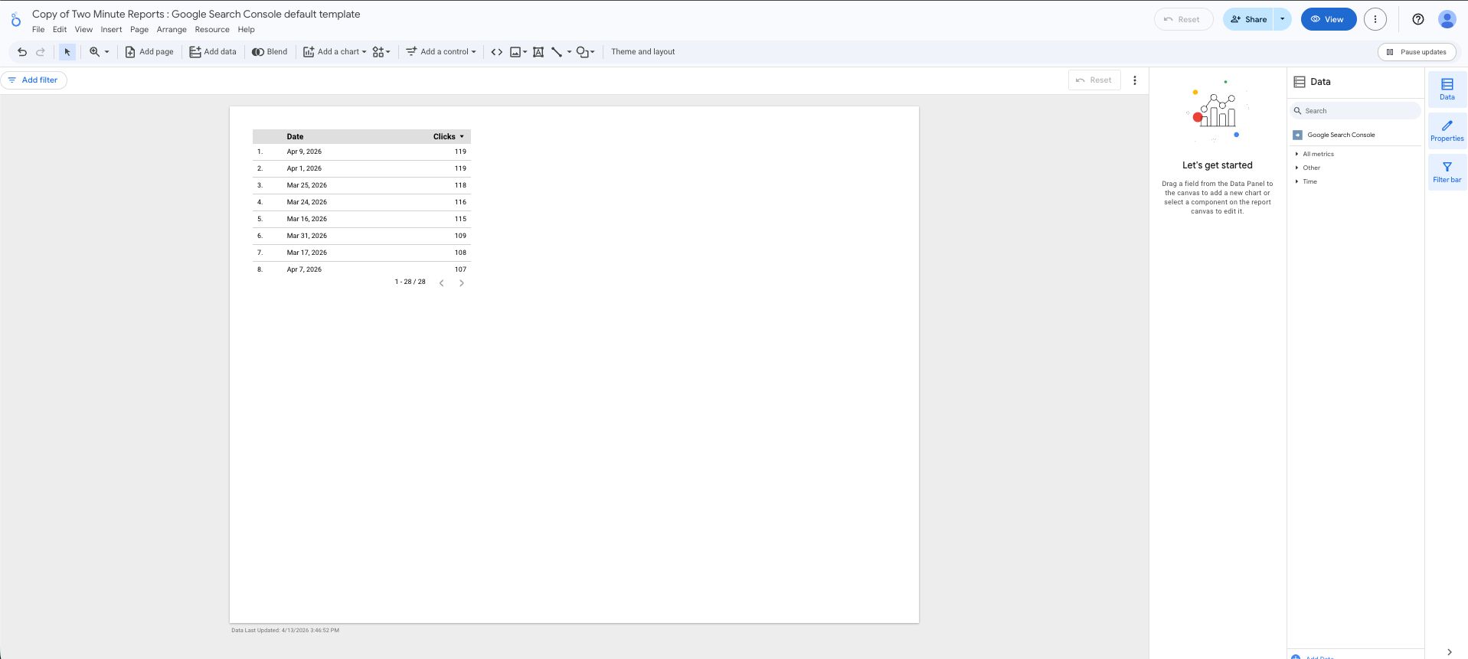The width and height of the screenshot is (1468, 659).
Task: Open the Filter bar side tab
Action: click(x=1447, y=171)
